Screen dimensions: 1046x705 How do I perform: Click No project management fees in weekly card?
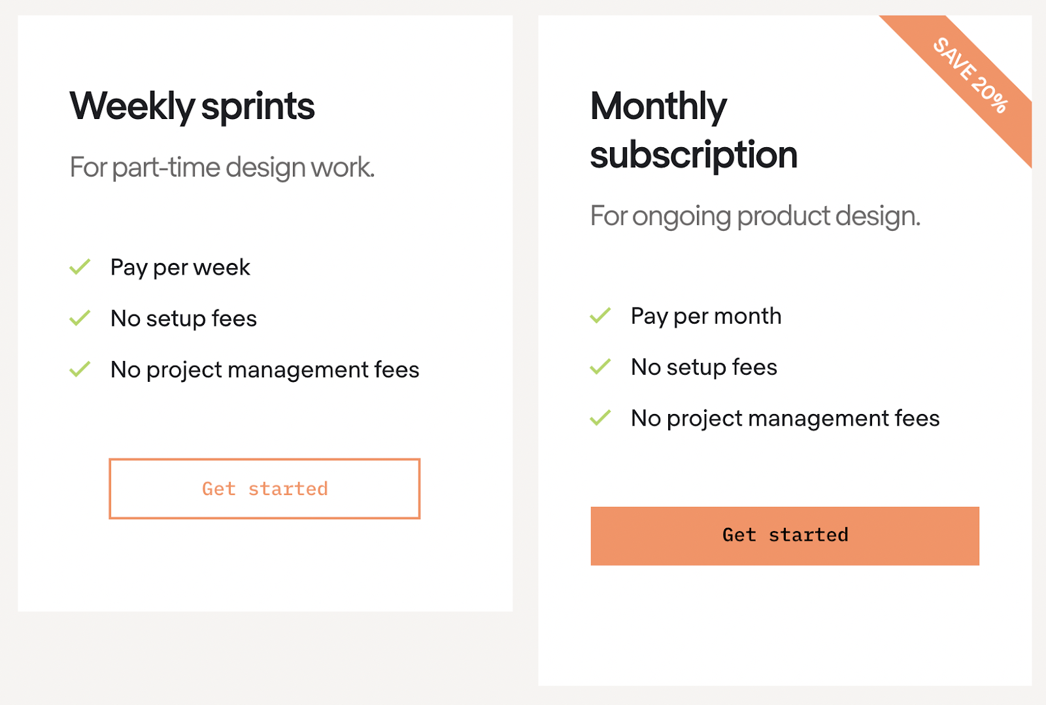[265, 370]
